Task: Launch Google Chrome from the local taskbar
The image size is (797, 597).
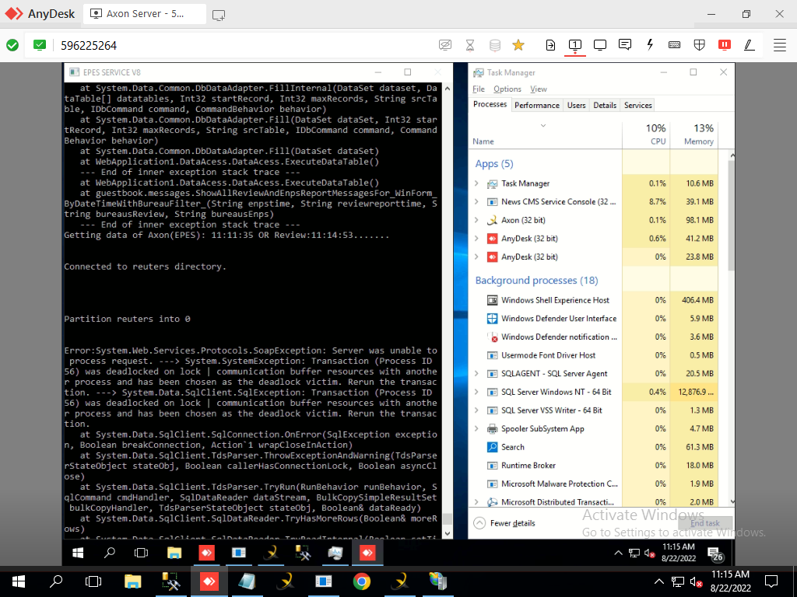Action: tap(362, 581)
